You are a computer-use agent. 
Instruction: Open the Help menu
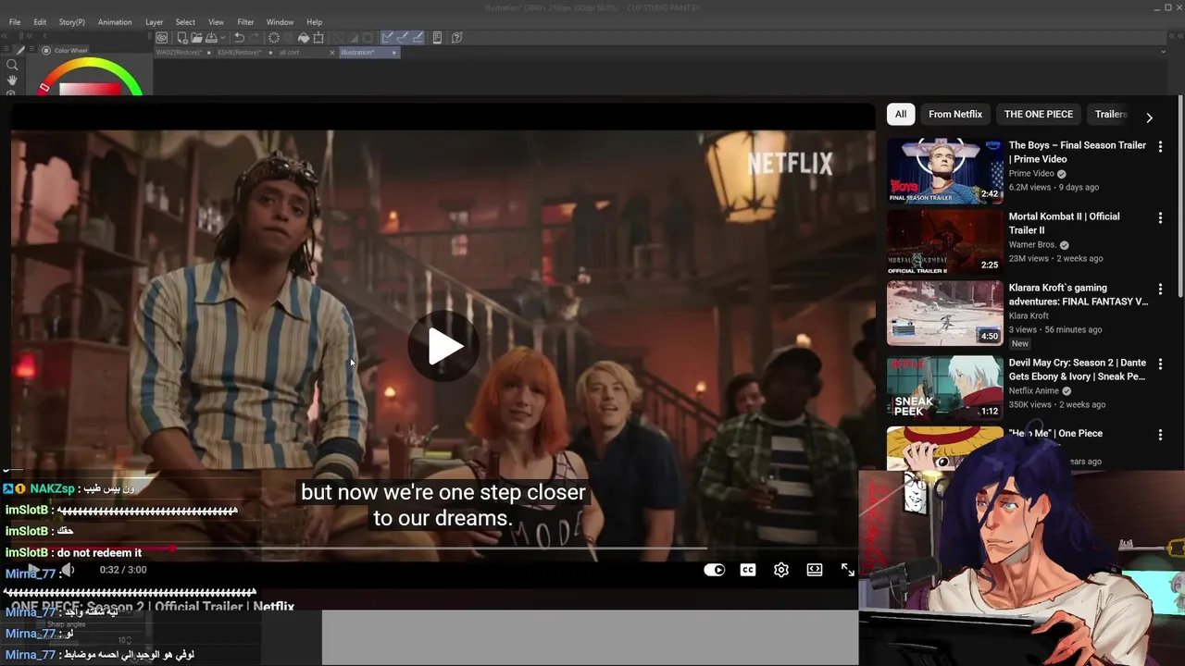[315, 22]
